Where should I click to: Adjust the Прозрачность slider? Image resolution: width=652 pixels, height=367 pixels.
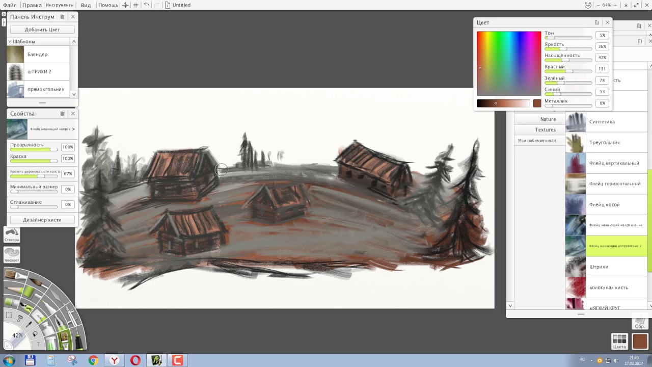click(x=34, y=149)
